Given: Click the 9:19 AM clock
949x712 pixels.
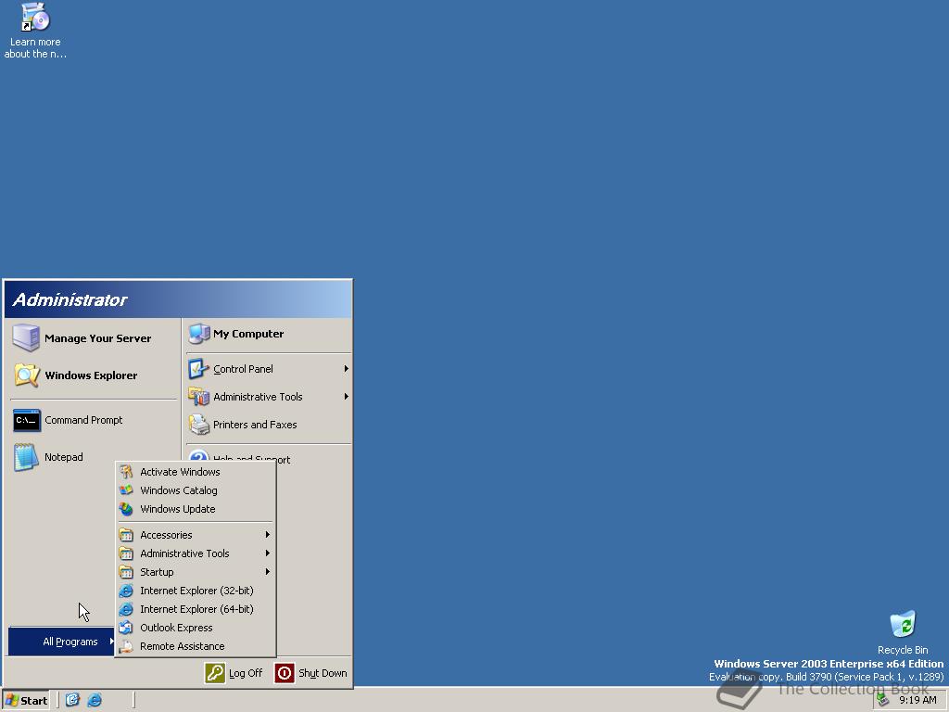Looking at the screenshot, I should [x=917, y=700].
